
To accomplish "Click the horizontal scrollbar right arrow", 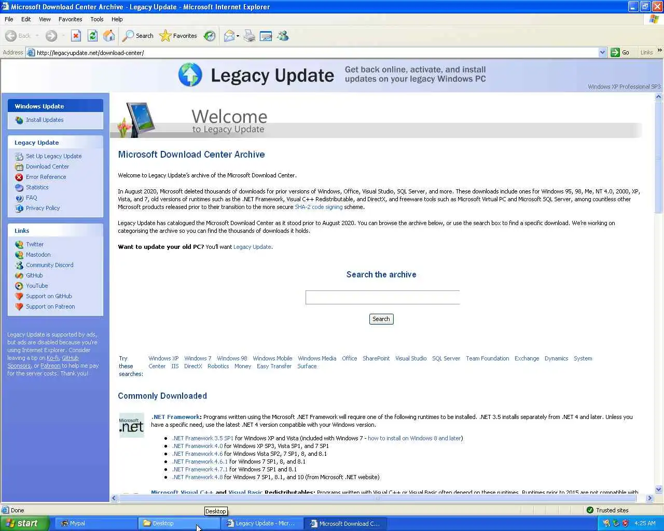I will (649, 498).
